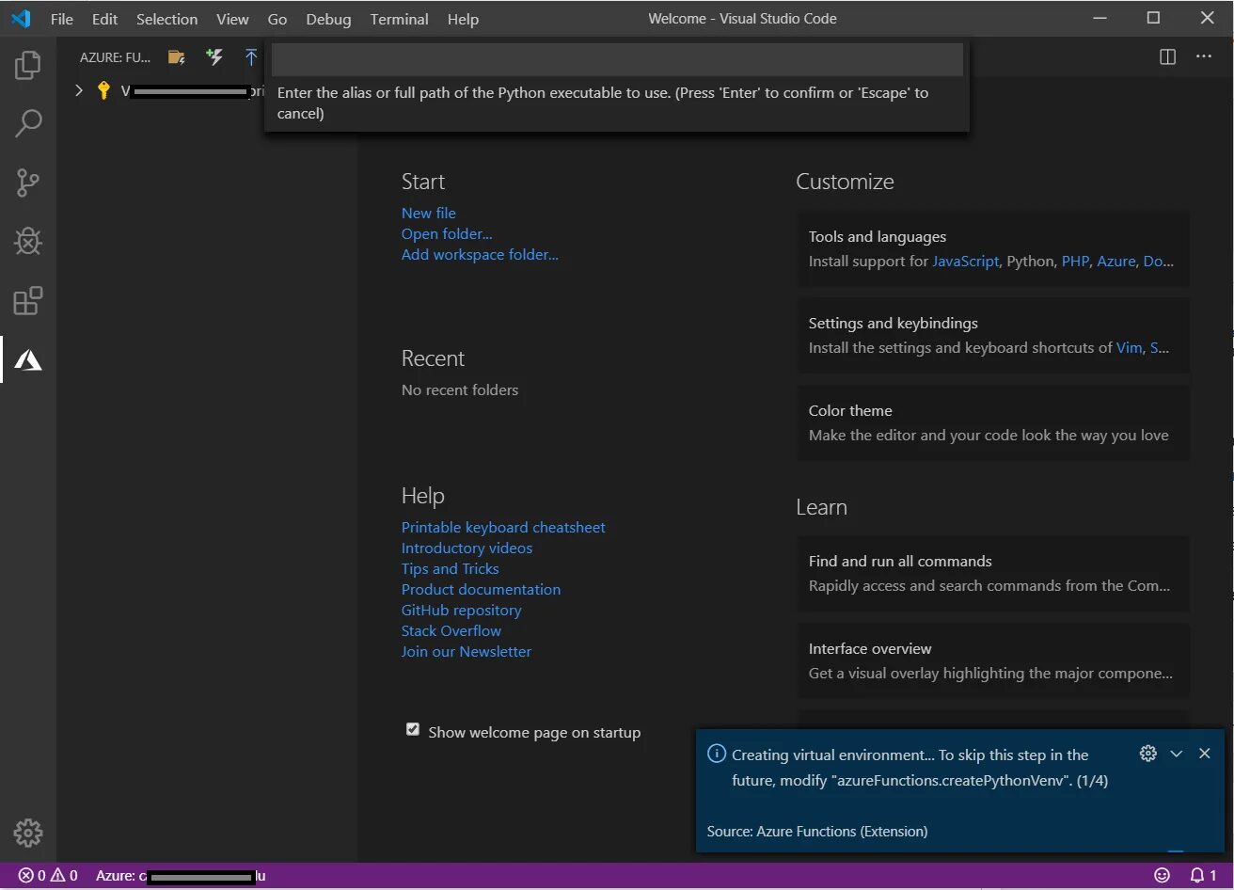This screenshot has width=1234, height=890.
Task: Click the Vim keybindings link
Action: click(x=1128, y=348)
